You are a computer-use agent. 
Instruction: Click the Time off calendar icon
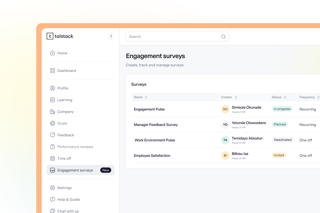(x=53, y=158)
